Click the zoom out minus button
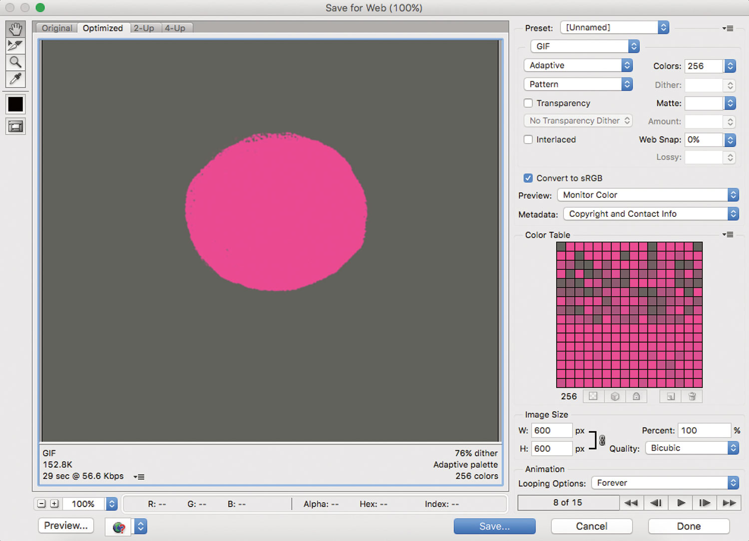The width and height of the screenshot is (749, 541). pyautogui.click(x=42, y=504)
